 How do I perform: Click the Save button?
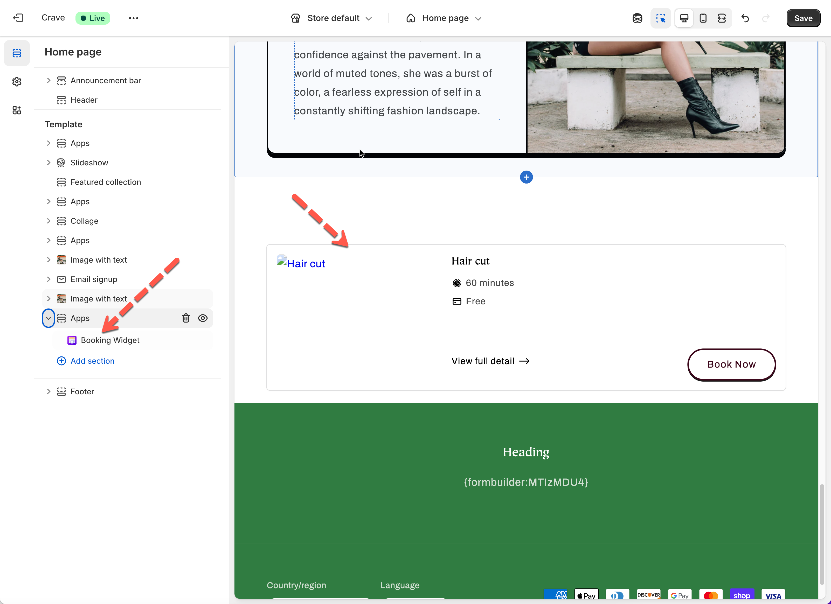[x=803, y=18]
